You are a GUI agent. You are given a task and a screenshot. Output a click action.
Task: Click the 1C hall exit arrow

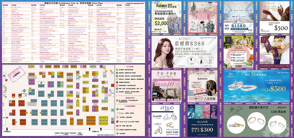[7, 129]
